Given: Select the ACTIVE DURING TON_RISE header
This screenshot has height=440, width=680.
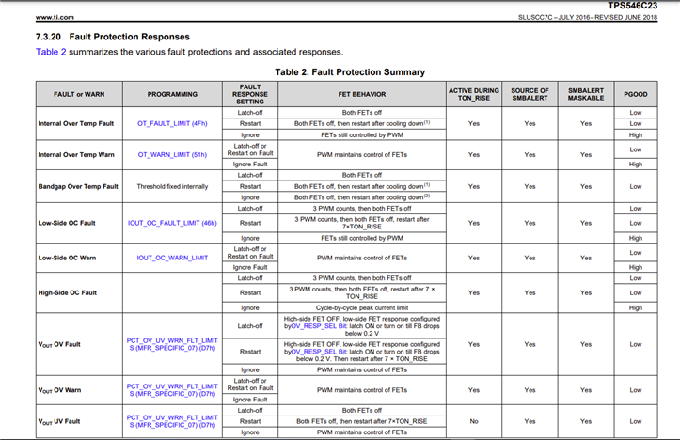Looking at the screenshot, I should click(x=474, y=94).
